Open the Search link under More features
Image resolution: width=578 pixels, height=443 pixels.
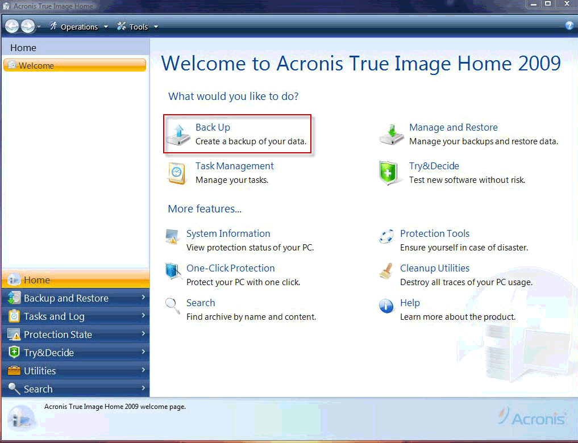click(x=201, y=303)
